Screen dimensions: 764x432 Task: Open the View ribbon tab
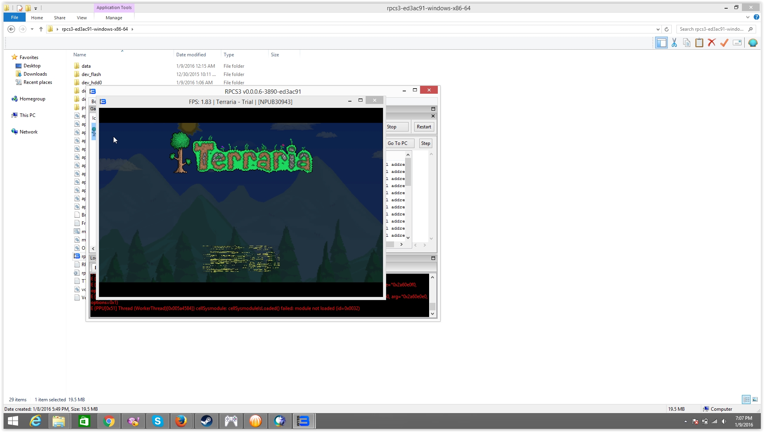coord(82,18)
